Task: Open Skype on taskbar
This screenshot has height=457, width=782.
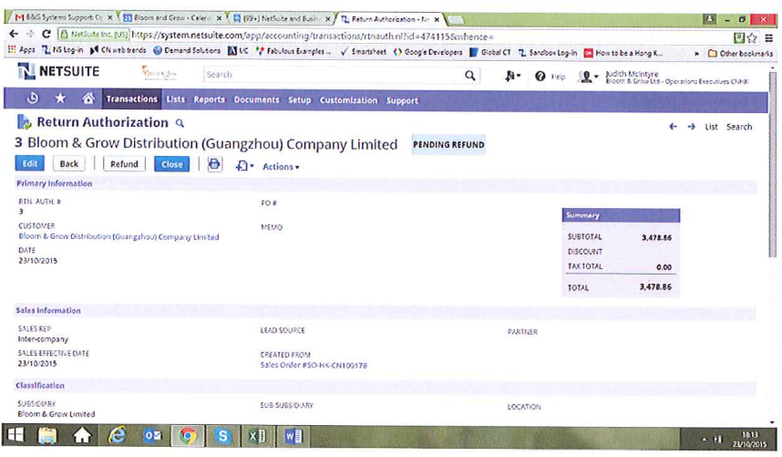Action: click(x=222, y=436)
